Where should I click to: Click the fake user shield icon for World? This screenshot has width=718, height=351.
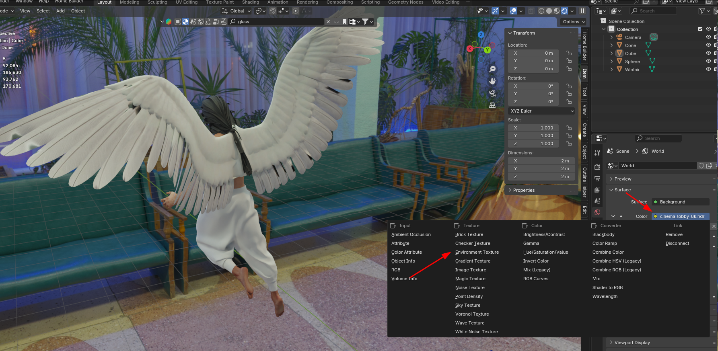click(702, 166)
